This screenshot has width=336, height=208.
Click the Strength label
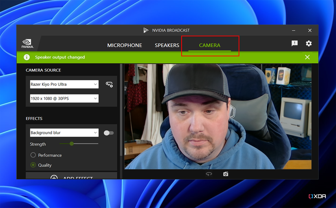(38, 144)
